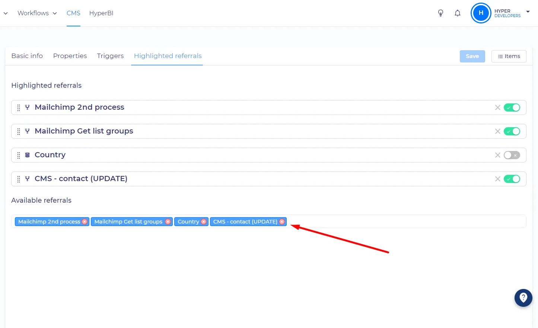538x328 pixels.
Task: Click workflow icon beside Mailchimp Get list groups
Action: (x=27, y=131)
